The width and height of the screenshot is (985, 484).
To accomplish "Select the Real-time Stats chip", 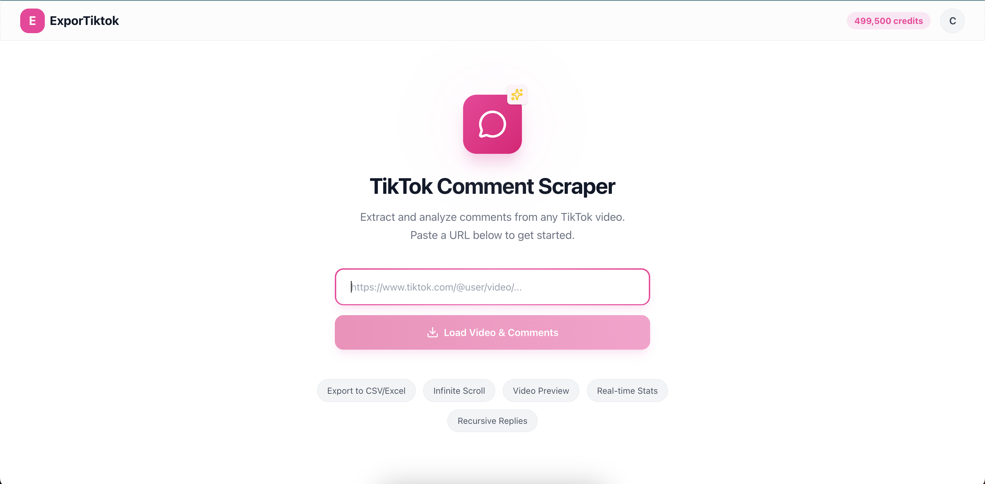I will coord(627,390).
